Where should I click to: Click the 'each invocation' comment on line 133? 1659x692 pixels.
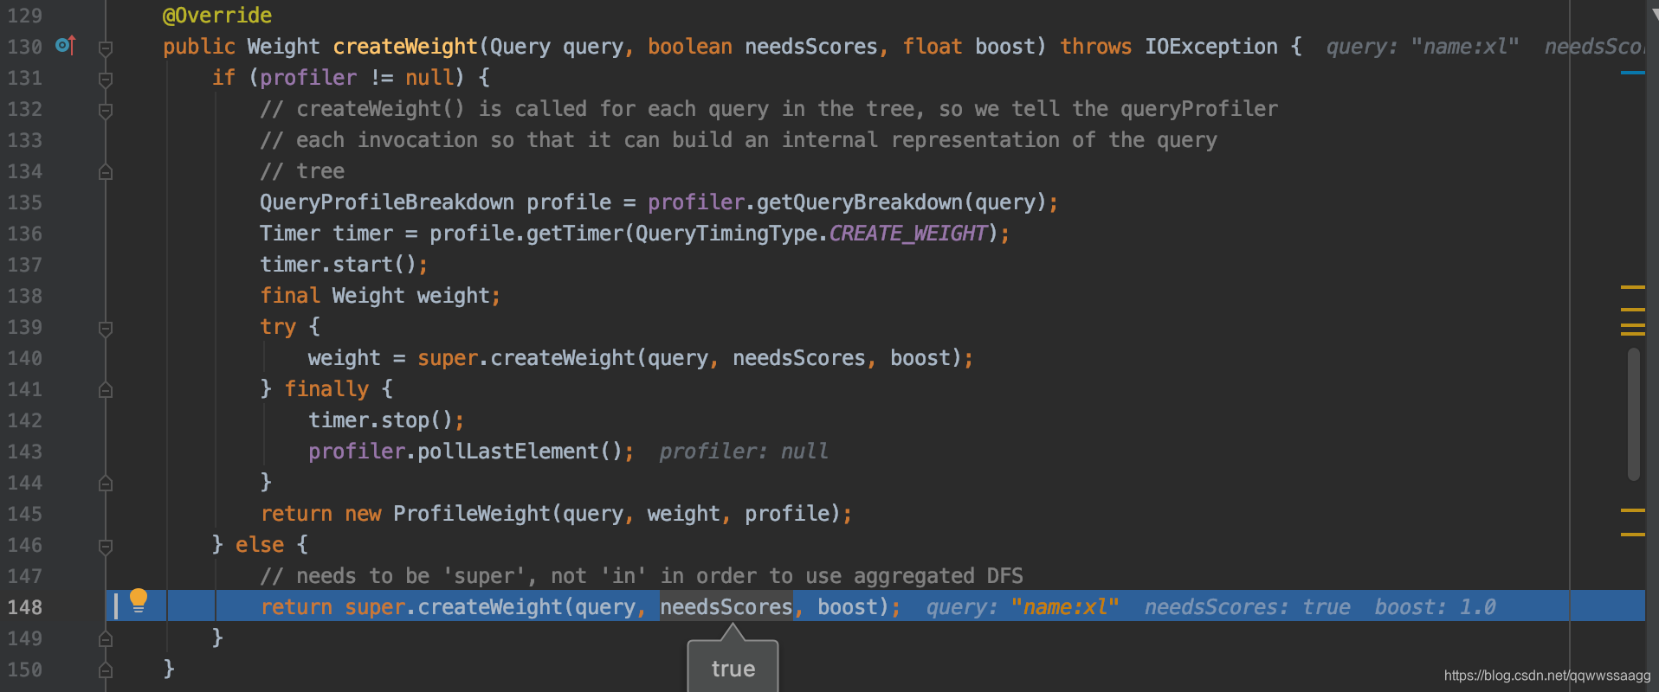point(739,140)
